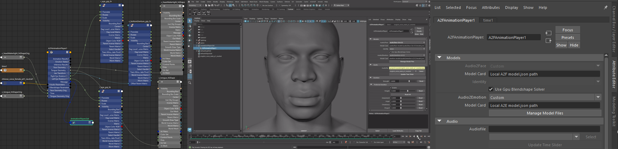Image resolution: width=618 pixels, height=149 pixels.
Task: Click the Local A2F model.json path field
Action: point(544,74)
